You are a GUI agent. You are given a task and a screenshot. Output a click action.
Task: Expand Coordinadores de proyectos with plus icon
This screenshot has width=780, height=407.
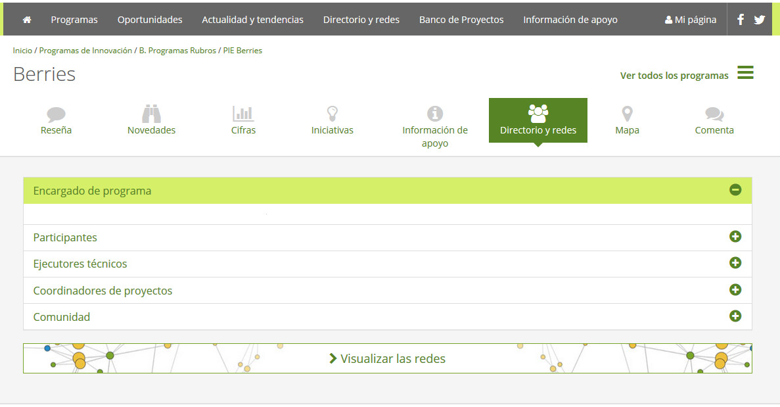pos(735,289)
